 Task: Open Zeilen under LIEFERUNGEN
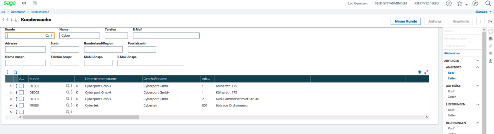452,115
